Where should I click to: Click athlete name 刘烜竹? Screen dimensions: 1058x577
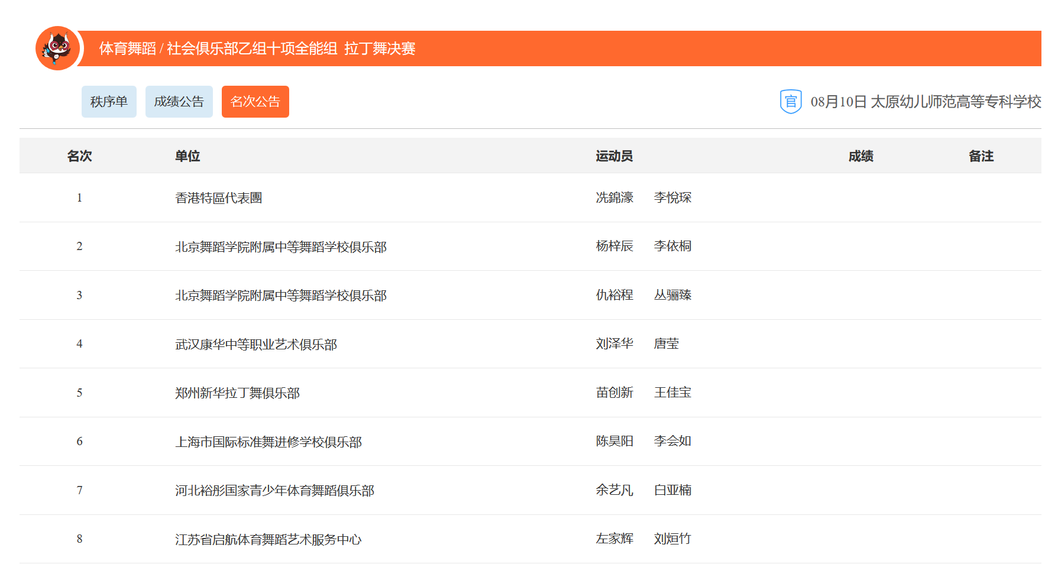pyautogui.click(x=672, y=539)
